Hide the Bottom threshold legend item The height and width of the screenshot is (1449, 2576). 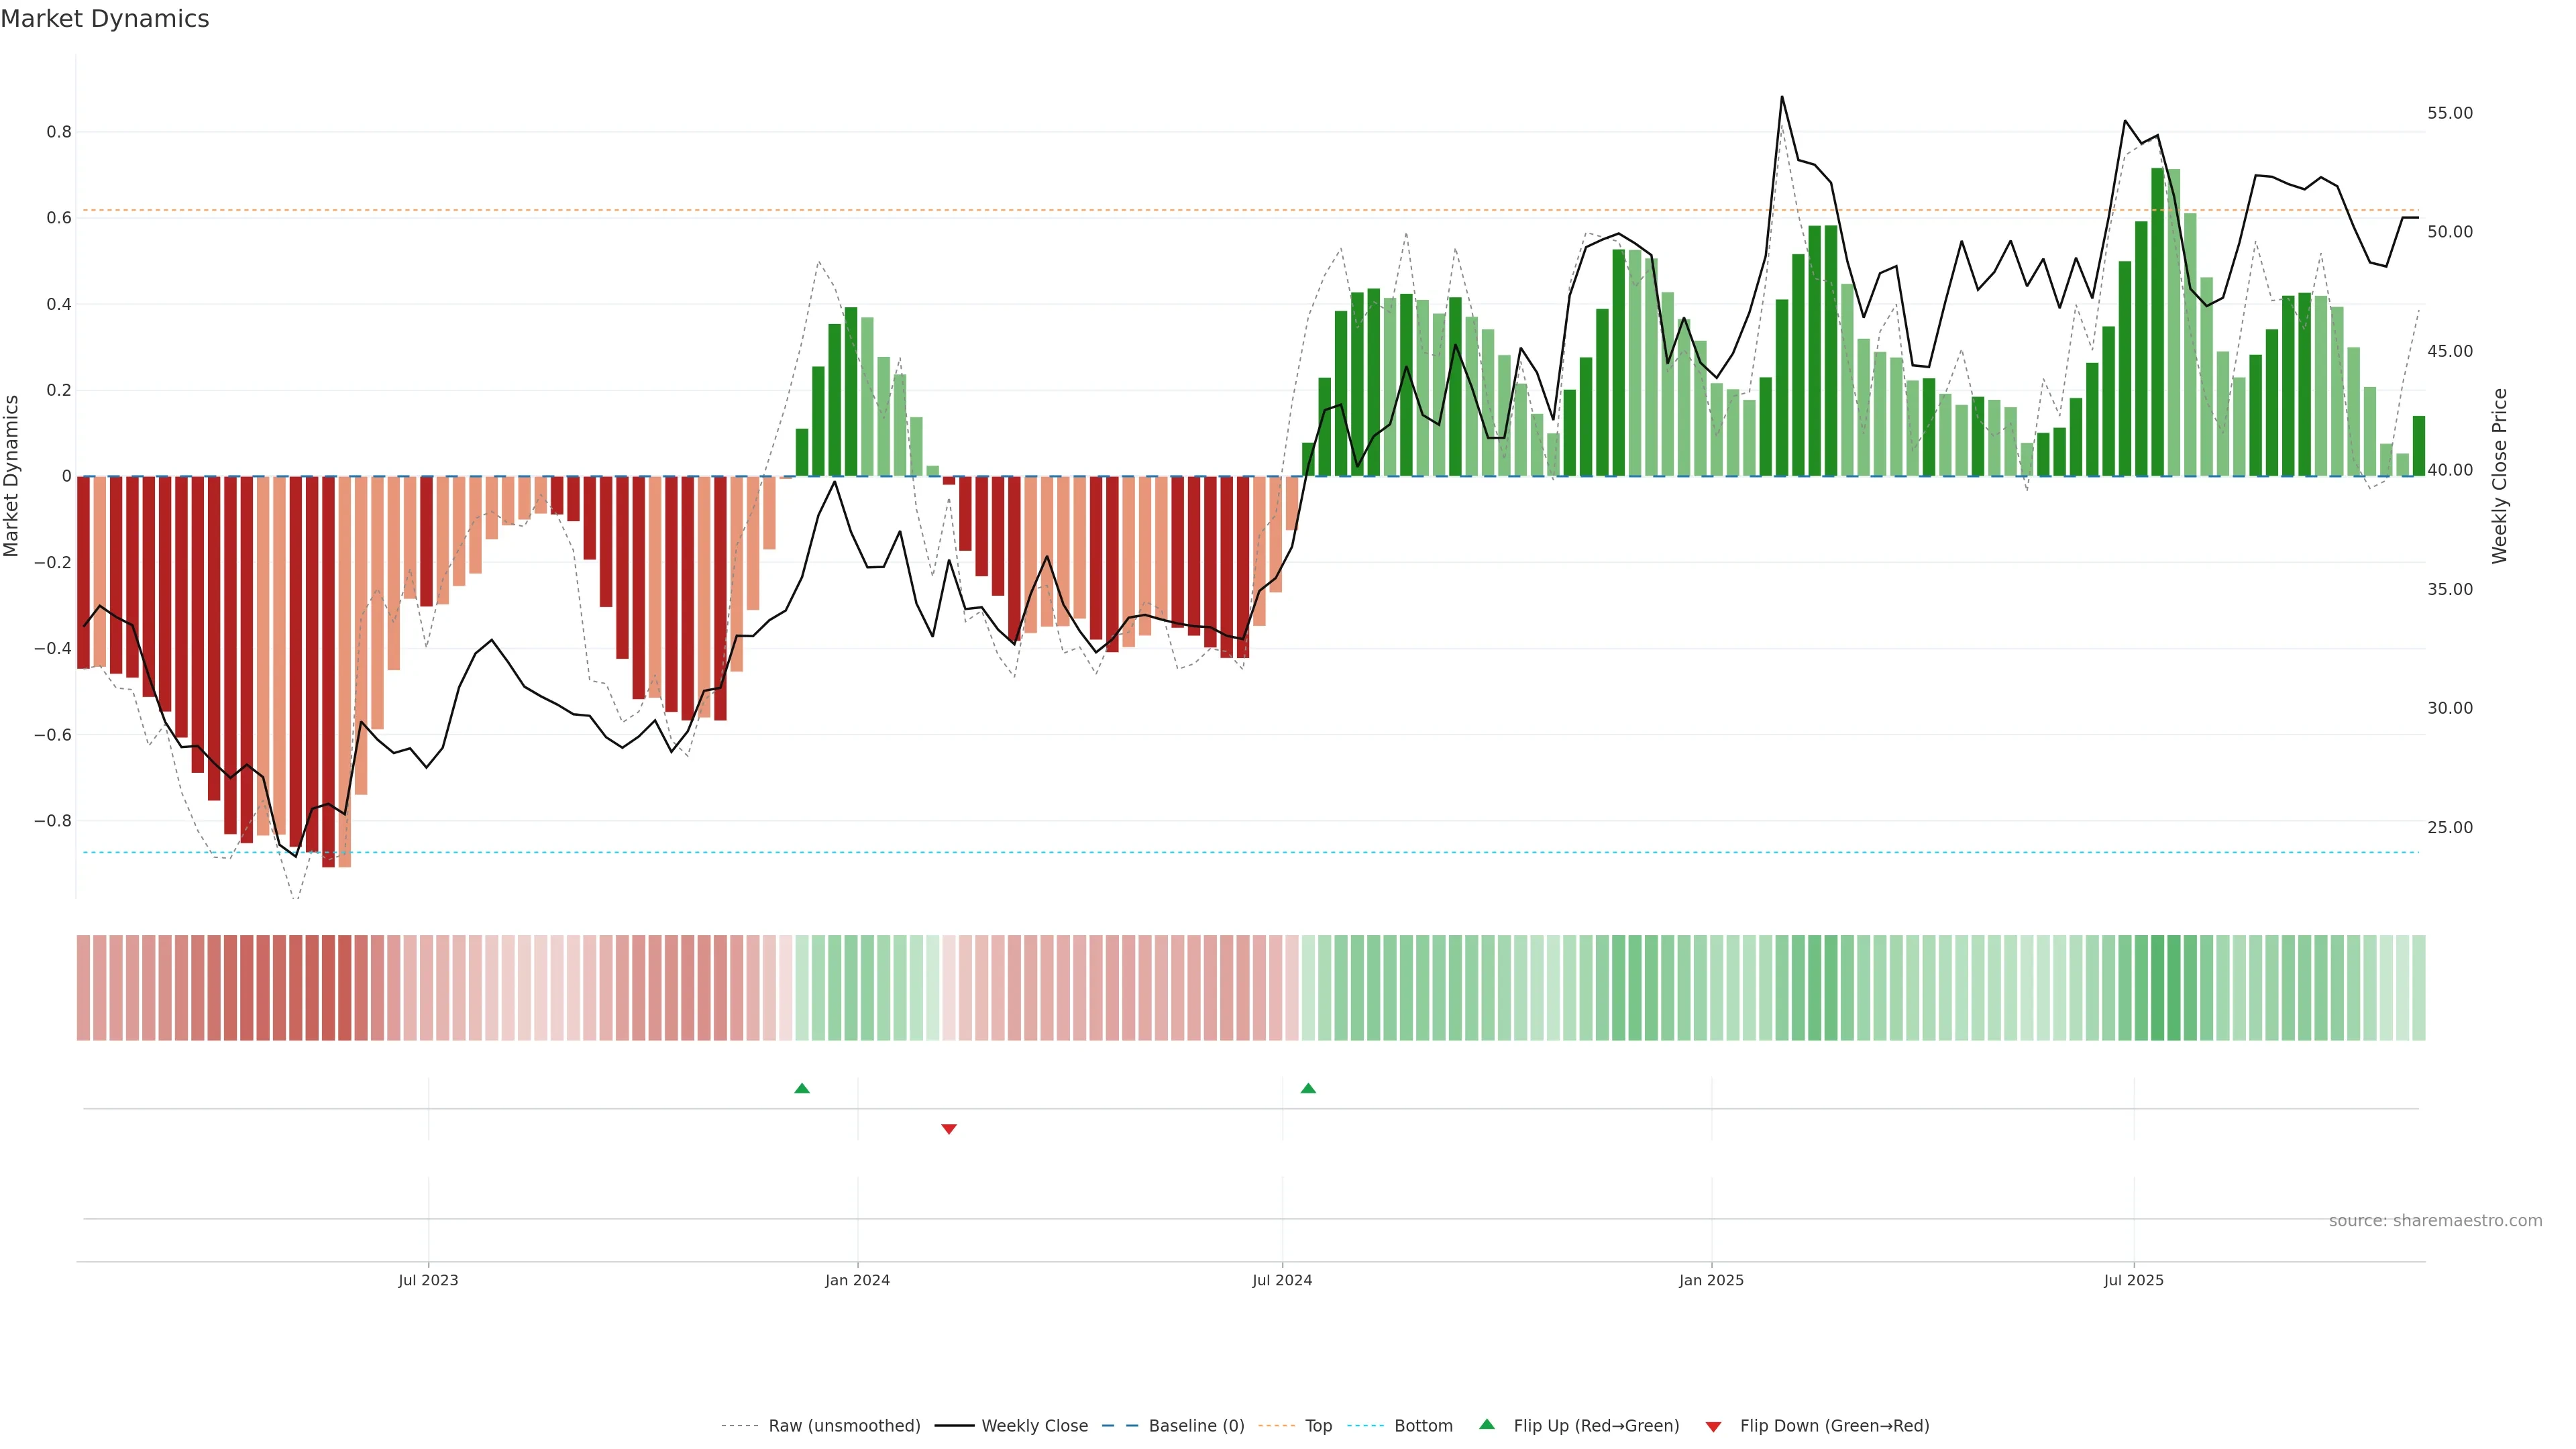point(1423,1425)
